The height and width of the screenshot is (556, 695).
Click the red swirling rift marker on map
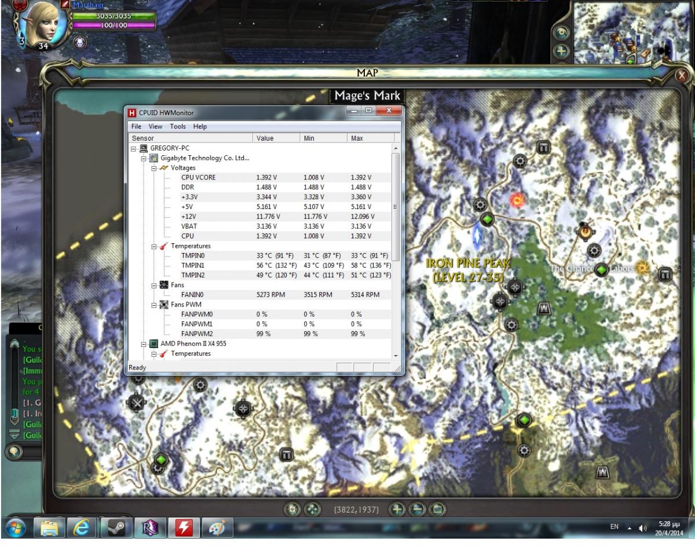coord(517,200)
